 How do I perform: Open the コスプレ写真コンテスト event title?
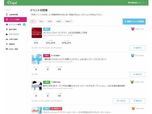(x=75, y=59)
